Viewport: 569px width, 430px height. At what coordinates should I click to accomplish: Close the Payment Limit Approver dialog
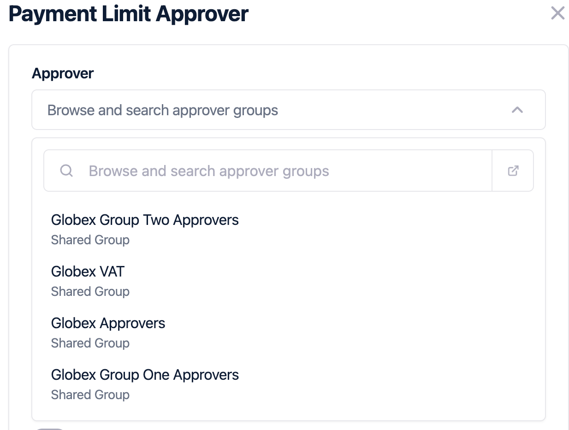pos(557,13)
